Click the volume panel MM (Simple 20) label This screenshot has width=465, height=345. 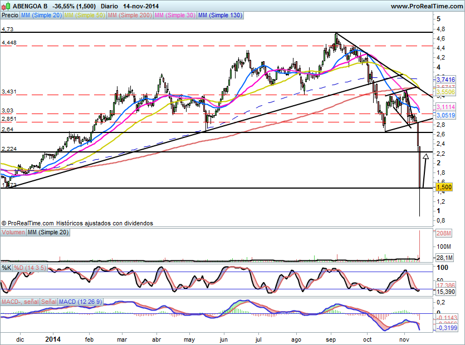point(48,232)
